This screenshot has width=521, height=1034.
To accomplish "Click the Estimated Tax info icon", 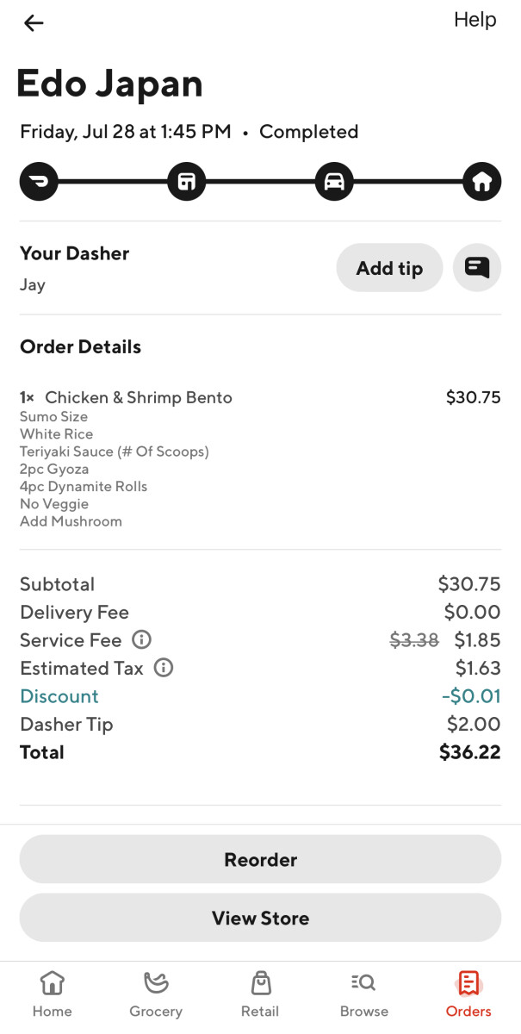I will (164, 668).
